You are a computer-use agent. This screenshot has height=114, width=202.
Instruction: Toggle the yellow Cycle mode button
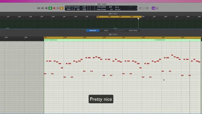pyautogui.click(x=62, y=8)
